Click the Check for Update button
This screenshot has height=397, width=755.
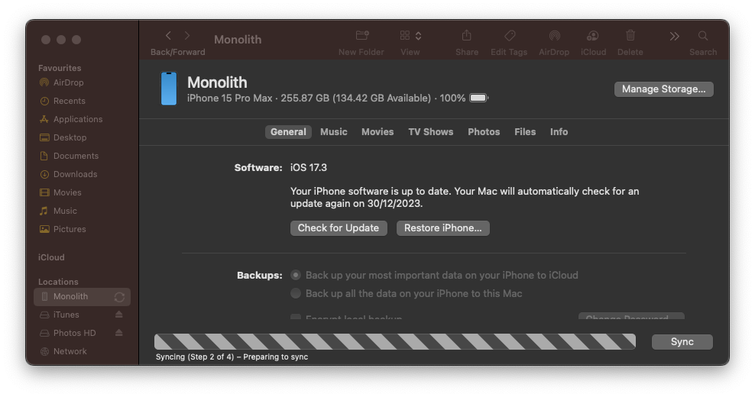pyautogui.click(x=339, y=228)
